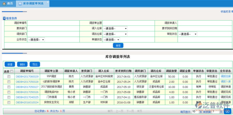Click the 黄燕 applicant cell
This screenshot has width=233, height=115.
tap(71, 87)
